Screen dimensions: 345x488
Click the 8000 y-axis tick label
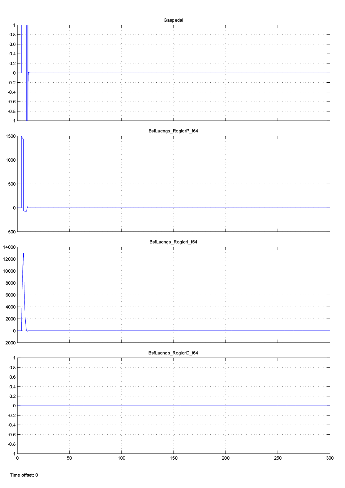click(11, 283)
